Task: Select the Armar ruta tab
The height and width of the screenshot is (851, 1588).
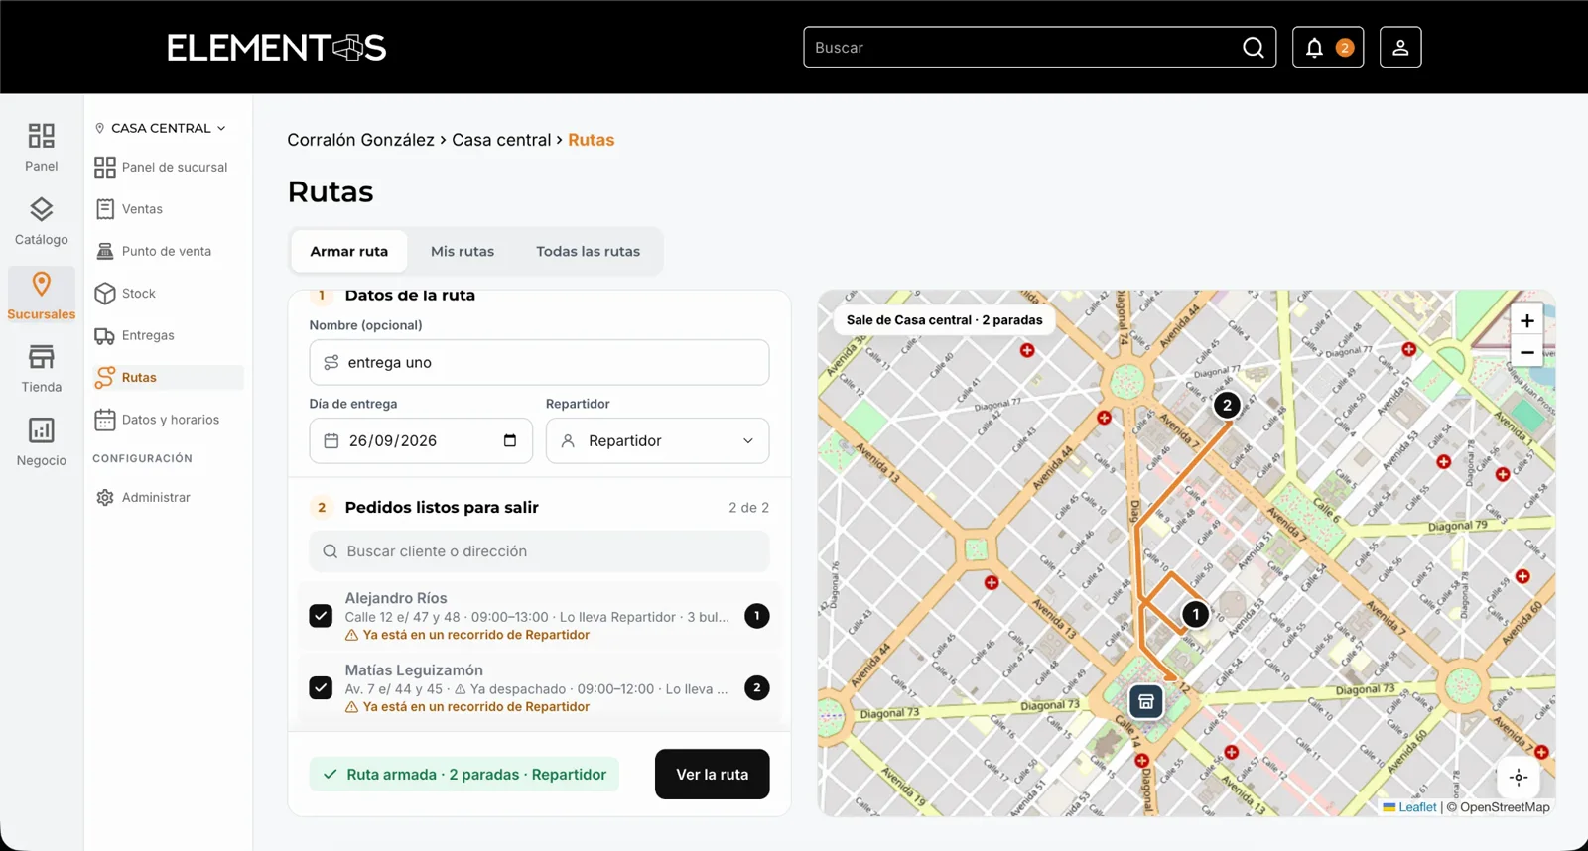Action: coord(349,252)
